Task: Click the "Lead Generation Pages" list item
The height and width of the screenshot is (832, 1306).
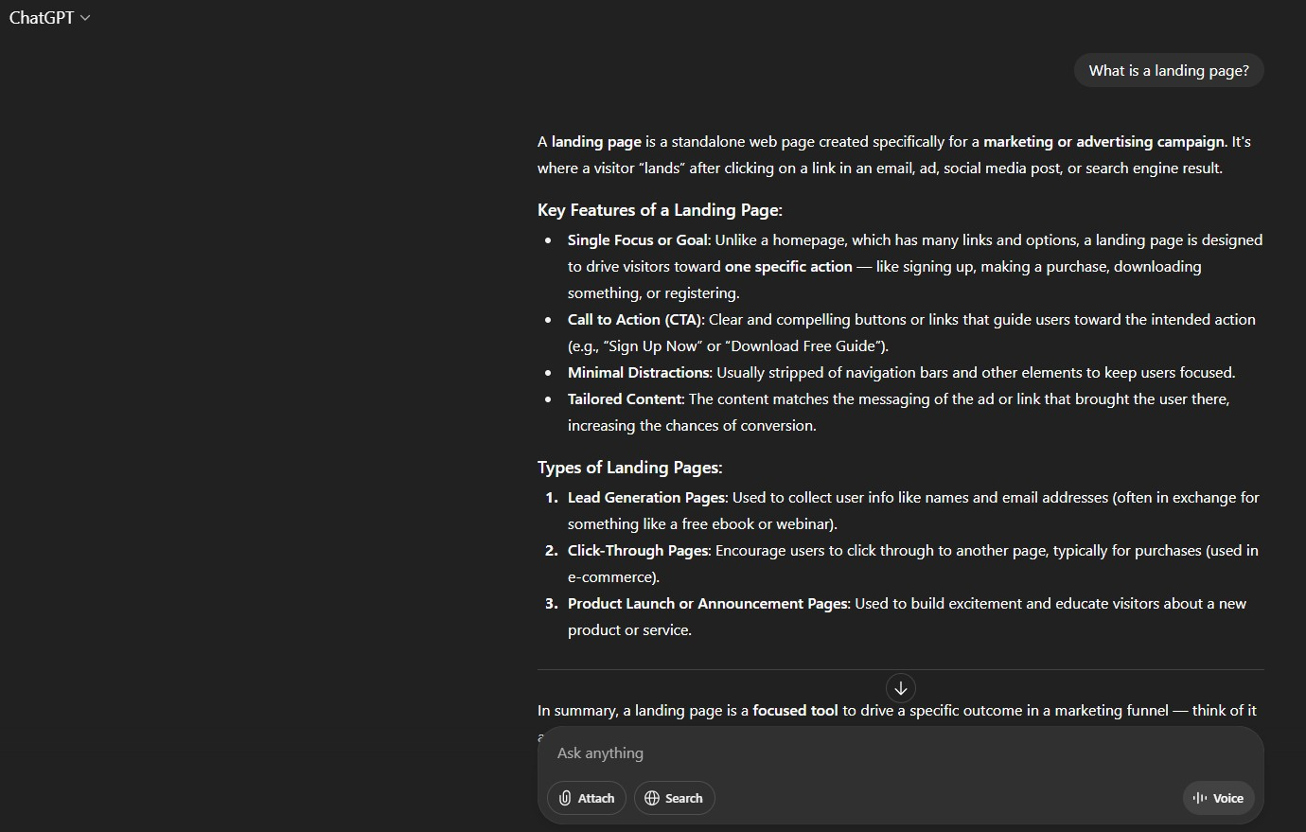Action: tap(647, 498)
